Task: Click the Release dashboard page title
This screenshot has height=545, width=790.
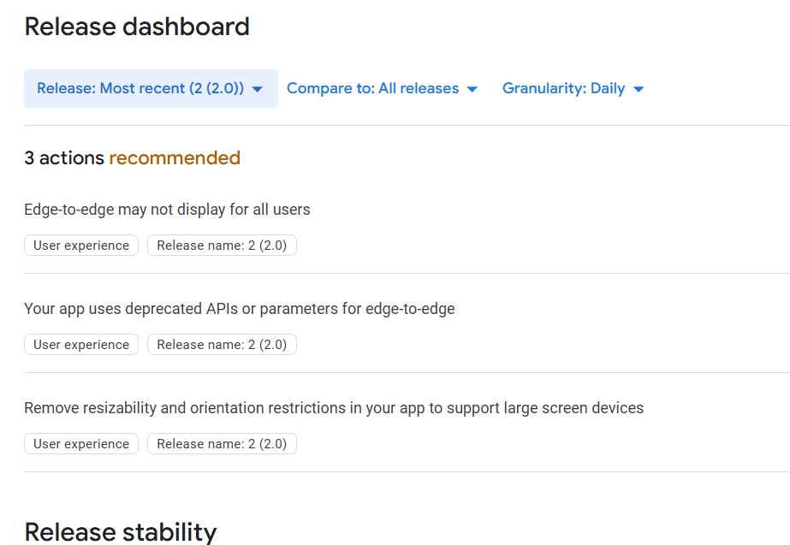Action: [x=137, y=27]
